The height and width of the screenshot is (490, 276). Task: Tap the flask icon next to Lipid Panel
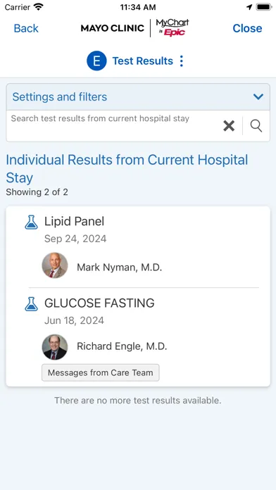click(x=31, y=222)
